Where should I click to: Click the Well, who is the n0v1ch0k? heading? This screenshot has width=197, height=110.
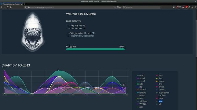click(81, 14)
